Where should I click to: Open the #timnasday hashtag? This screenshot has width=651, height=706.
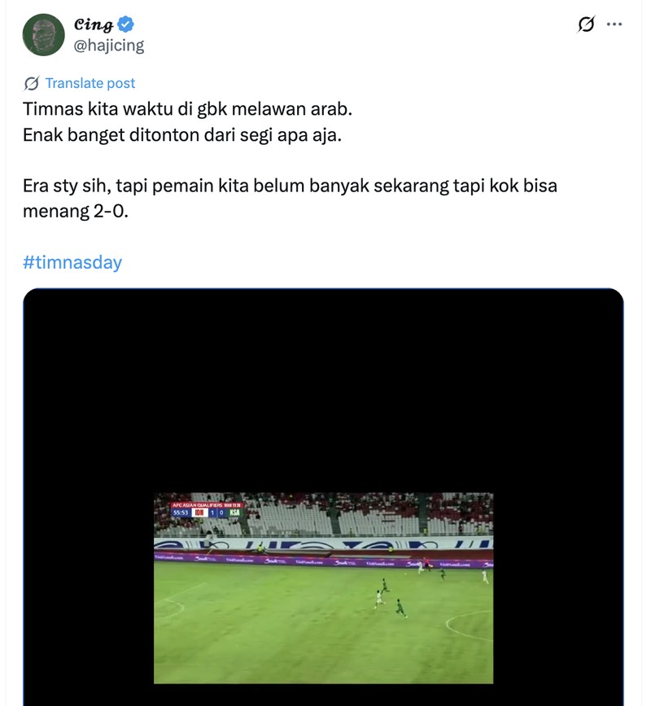(x=73, y=262)
